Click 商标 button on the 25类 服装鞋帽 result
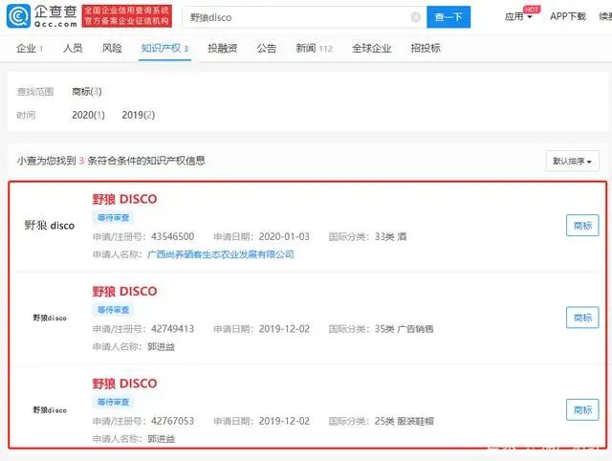The image size is (612, 461). 582,409
